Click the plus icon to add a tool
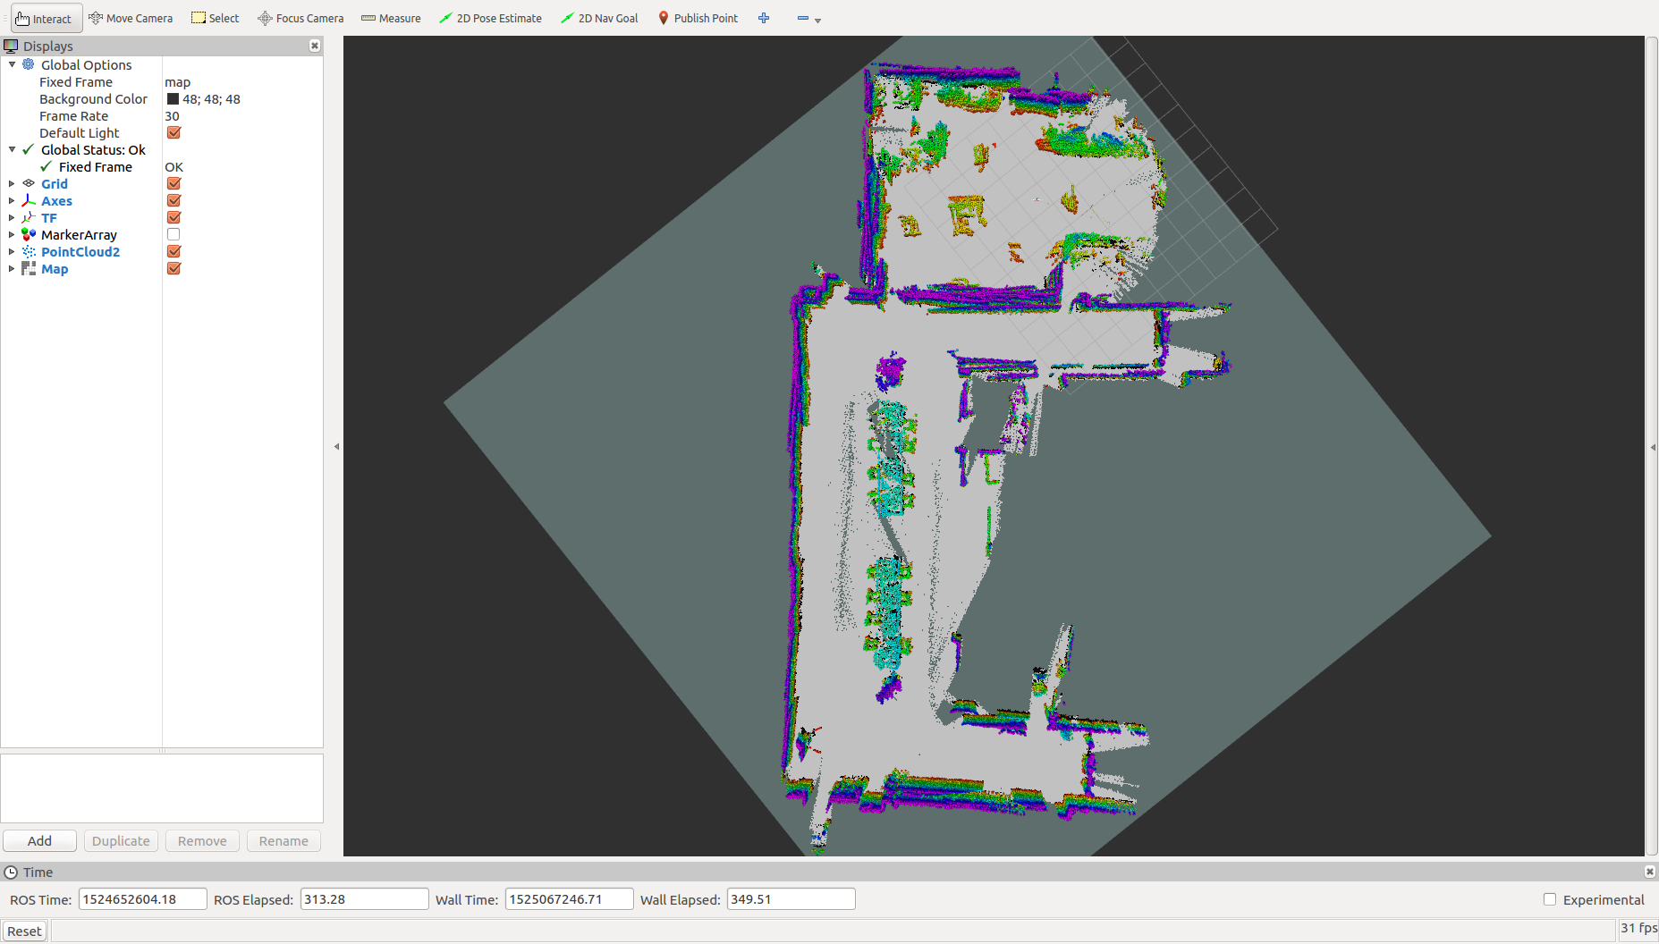 pos(764,18)
